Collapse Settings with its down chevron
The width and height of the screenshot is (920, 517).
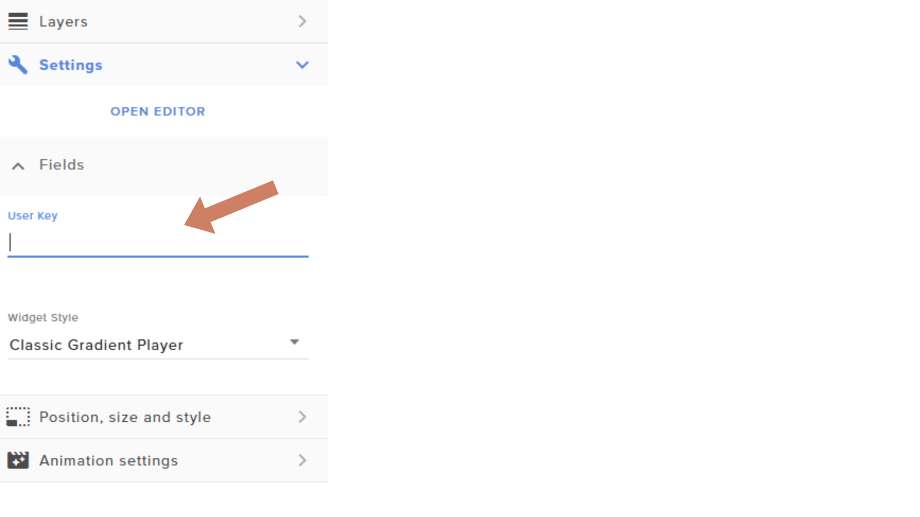(x=302, y=65)
